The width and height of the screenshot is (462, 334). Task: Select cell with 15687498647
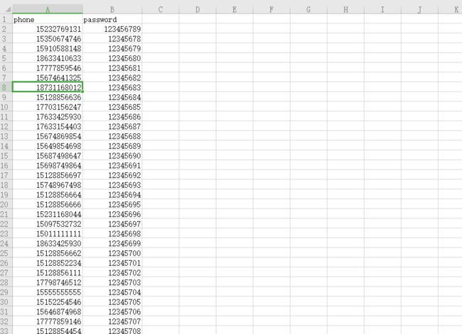point(48,155)
